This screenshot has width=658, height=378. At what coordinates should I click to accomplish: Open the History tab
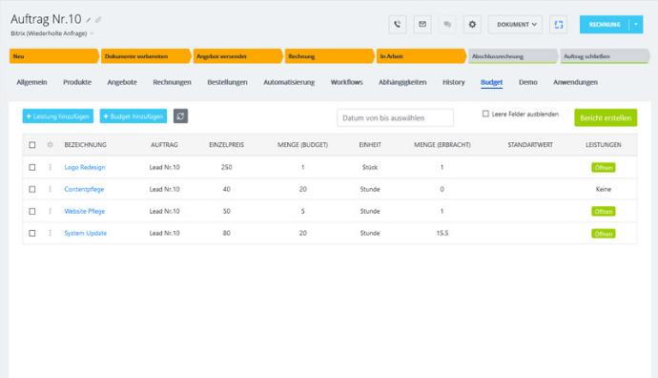pos(454,82)
